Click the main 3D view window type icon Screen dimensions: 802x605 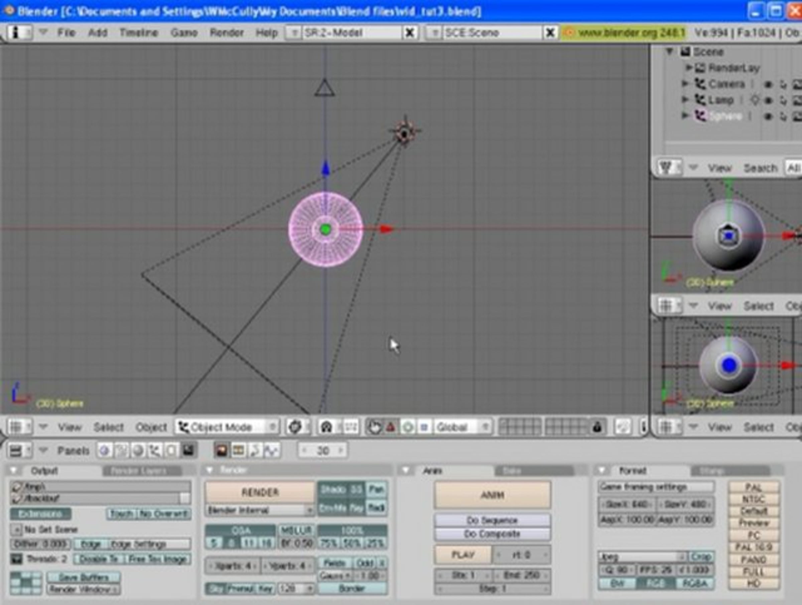click(19, 427)
